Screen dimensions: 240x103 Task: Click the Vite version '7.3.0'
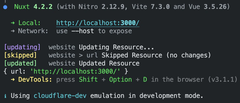(x=160, y=7)
